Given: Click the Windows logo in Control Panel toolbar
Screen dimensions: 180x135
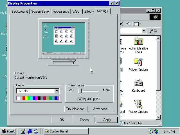Looking at the screenshot, I should click(x=155, y=17).
